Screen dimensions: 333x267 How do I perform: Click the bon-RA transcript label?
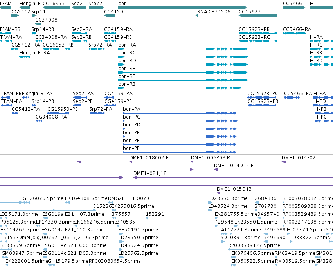click(x=127, y=45)
